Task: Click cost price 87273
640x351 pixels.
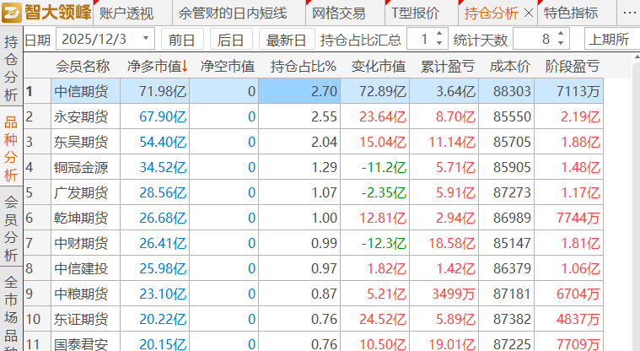Action: [x=512, y=193]
